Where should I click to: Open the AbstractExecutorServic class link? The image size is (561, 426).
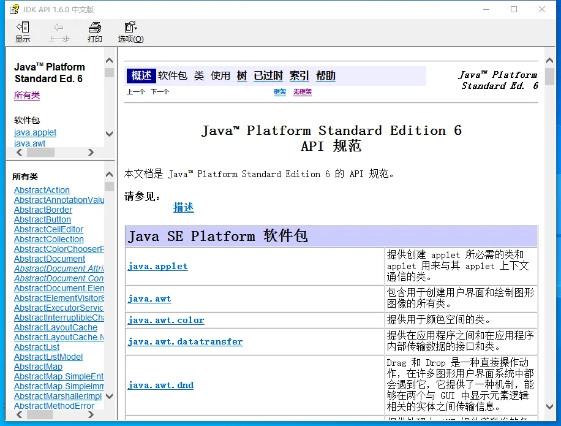click(59, 308)
